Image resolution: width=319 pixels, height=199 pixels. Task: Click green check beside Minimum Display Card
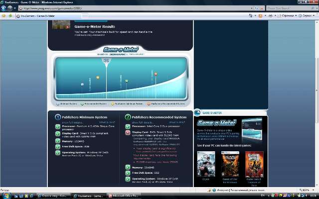(58, 134)
